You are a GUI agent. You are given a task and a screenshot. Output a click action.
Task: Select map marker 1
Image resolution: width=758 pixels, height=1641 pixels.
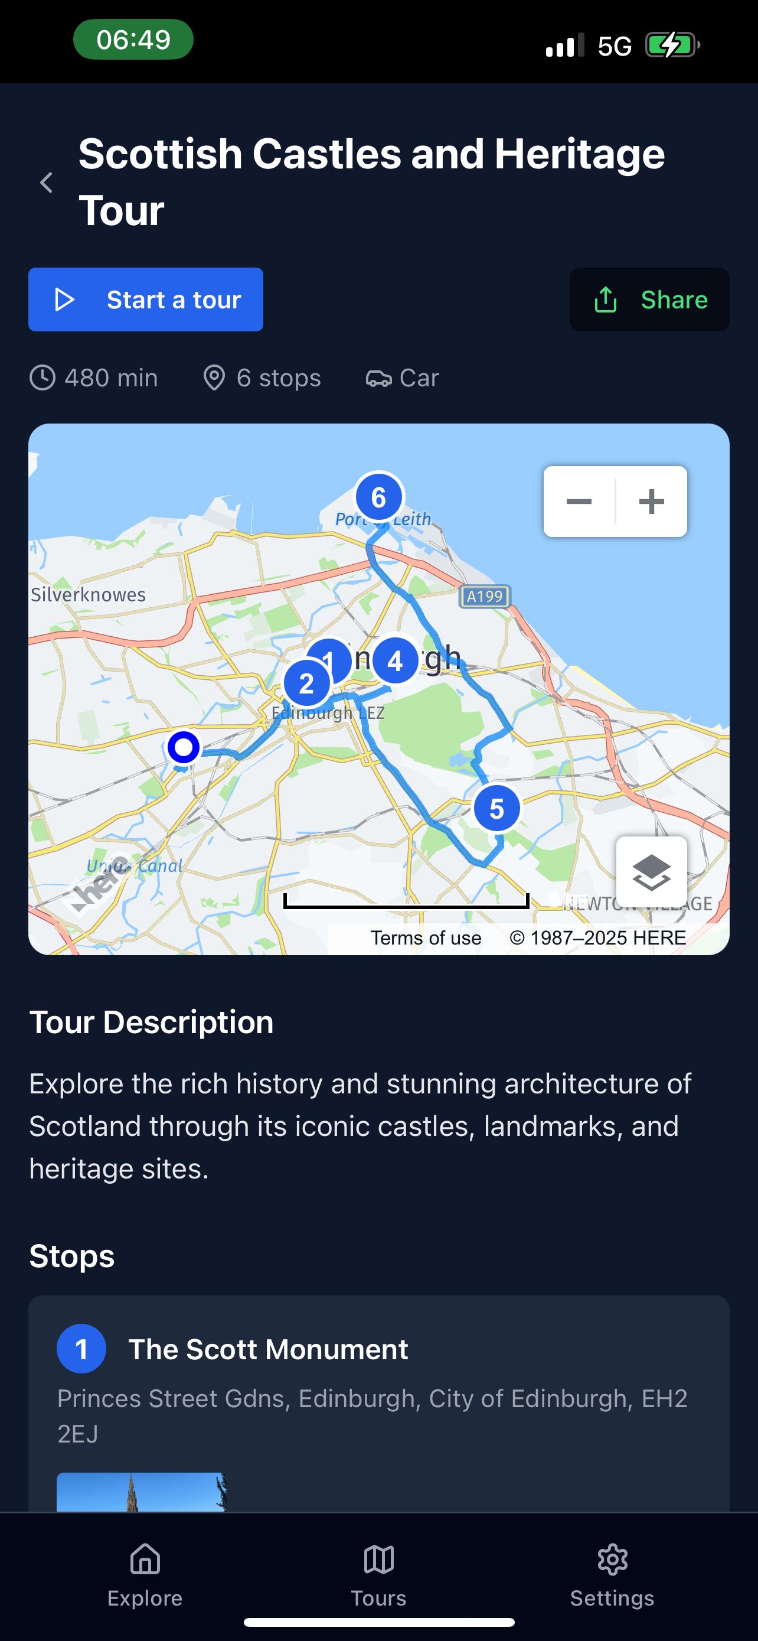pos(336,653)
